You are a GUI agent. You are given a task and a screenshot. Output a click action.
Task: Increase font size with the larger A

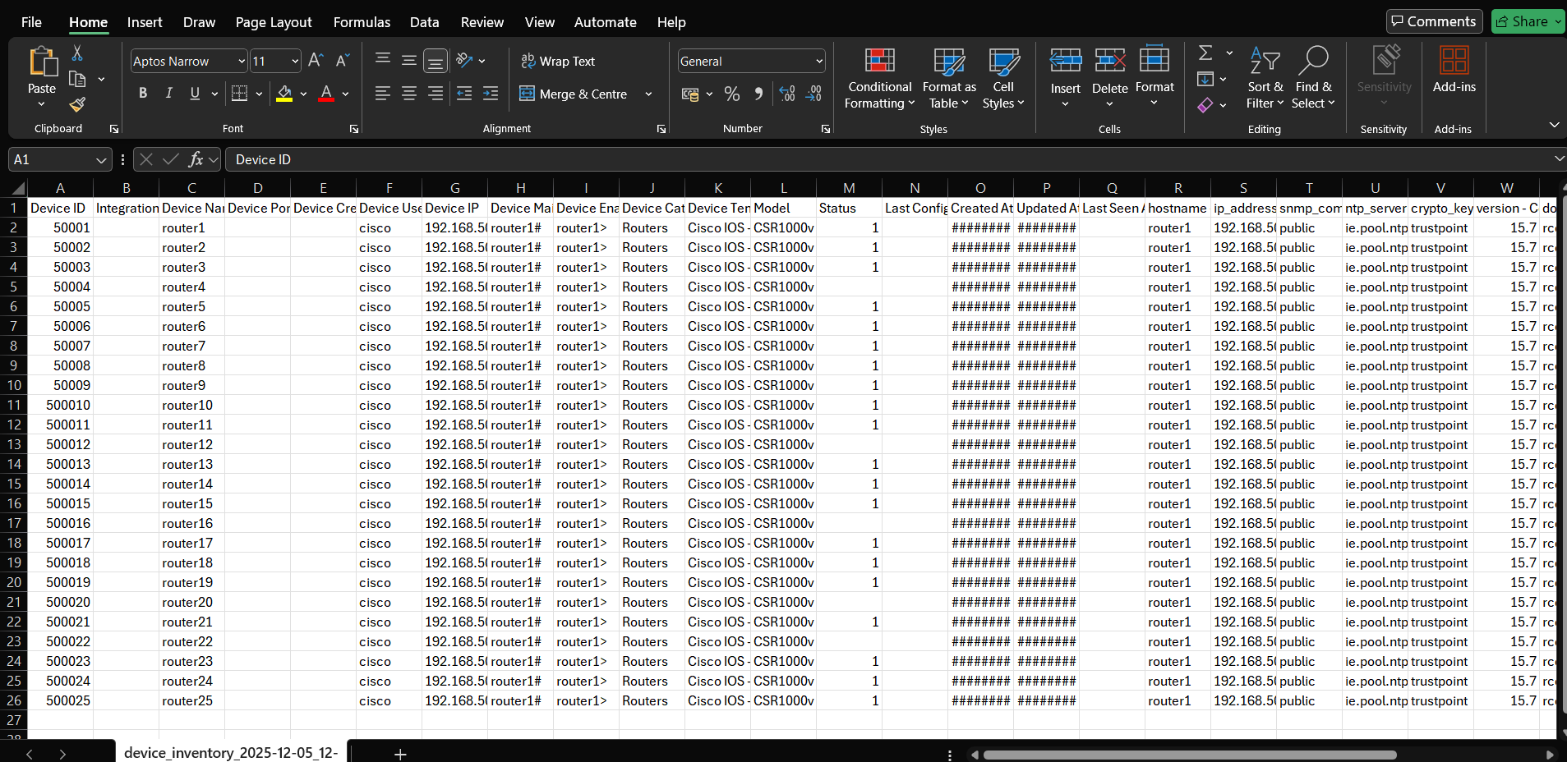[316, 61]
